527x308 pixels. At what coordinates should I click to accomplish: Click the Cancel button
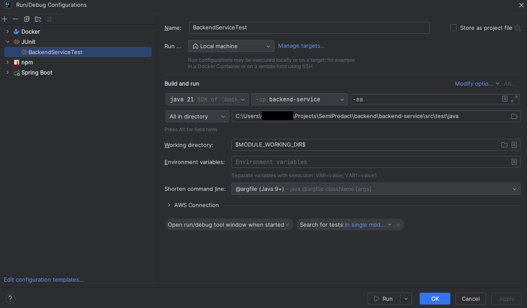(x=471, y=299)
